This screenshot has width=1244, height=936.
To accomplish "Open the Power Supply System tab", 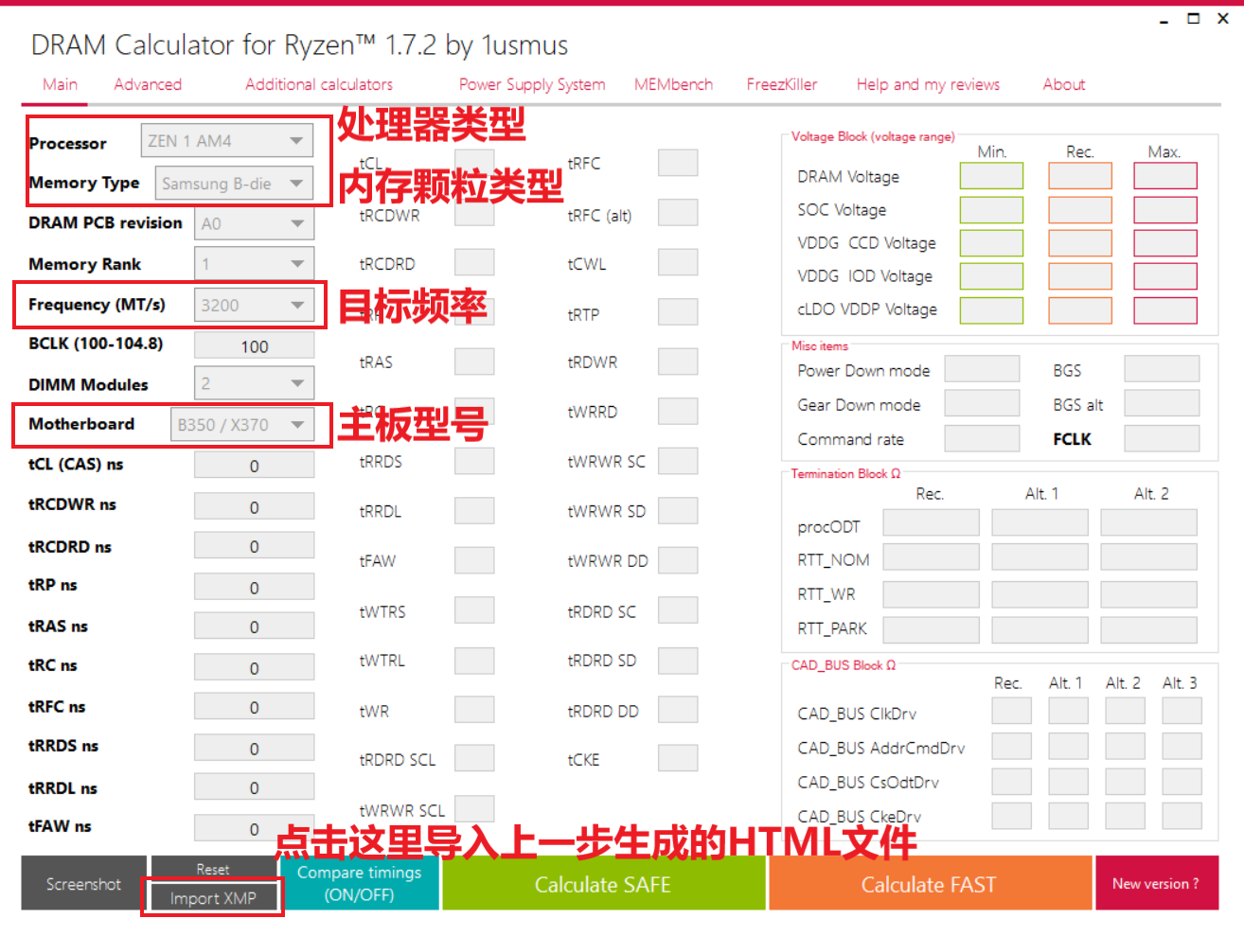I will point(532,84).
